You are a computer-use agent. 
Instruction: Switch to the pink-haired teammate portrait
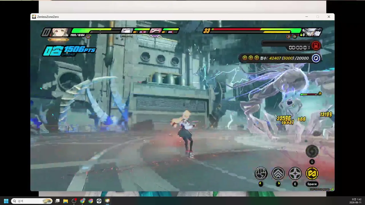click(x=156, y=30)
